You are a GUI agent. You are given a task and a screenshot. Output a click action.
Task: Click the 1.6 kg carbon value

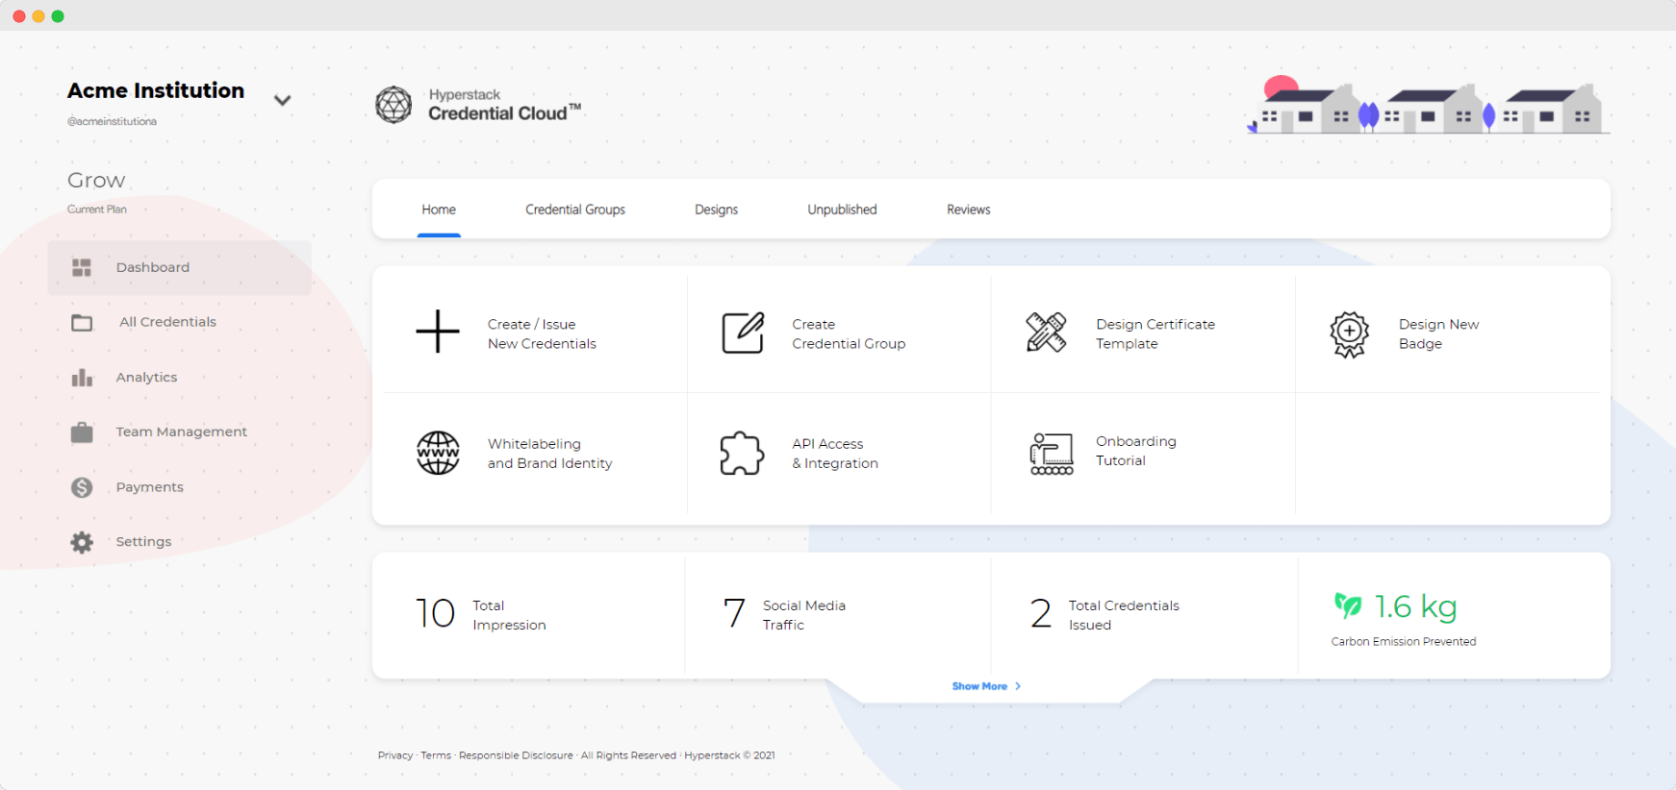tap(1415, 606)
